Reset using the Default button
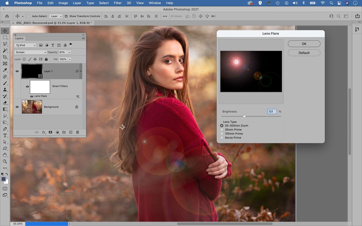The height and width of the screenshot is (226, 362). pyautogui.click(x=304, y=53)
